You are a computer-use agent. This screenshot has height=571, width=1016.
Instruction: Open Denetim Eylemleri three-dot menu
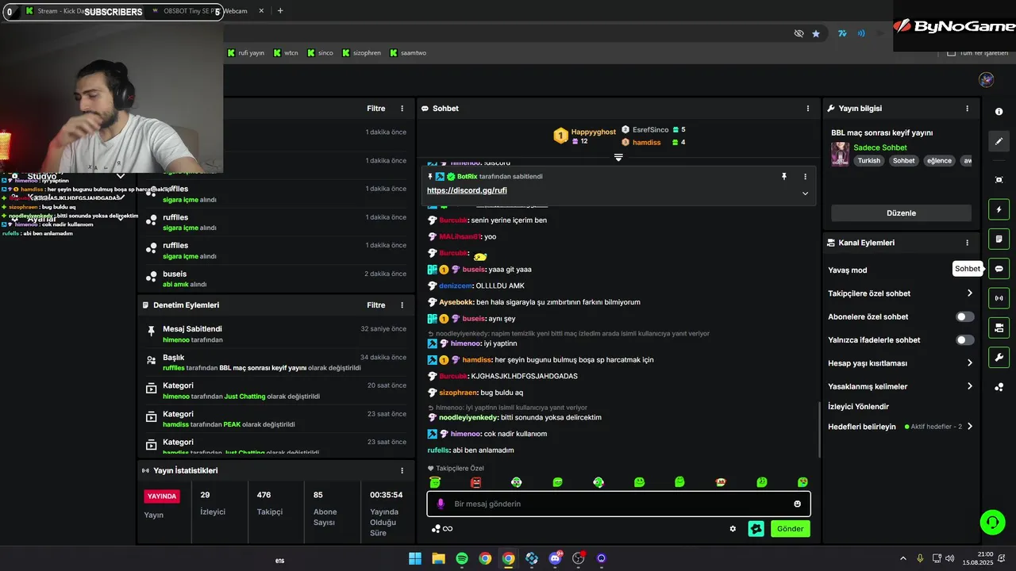tap(402, 305)
